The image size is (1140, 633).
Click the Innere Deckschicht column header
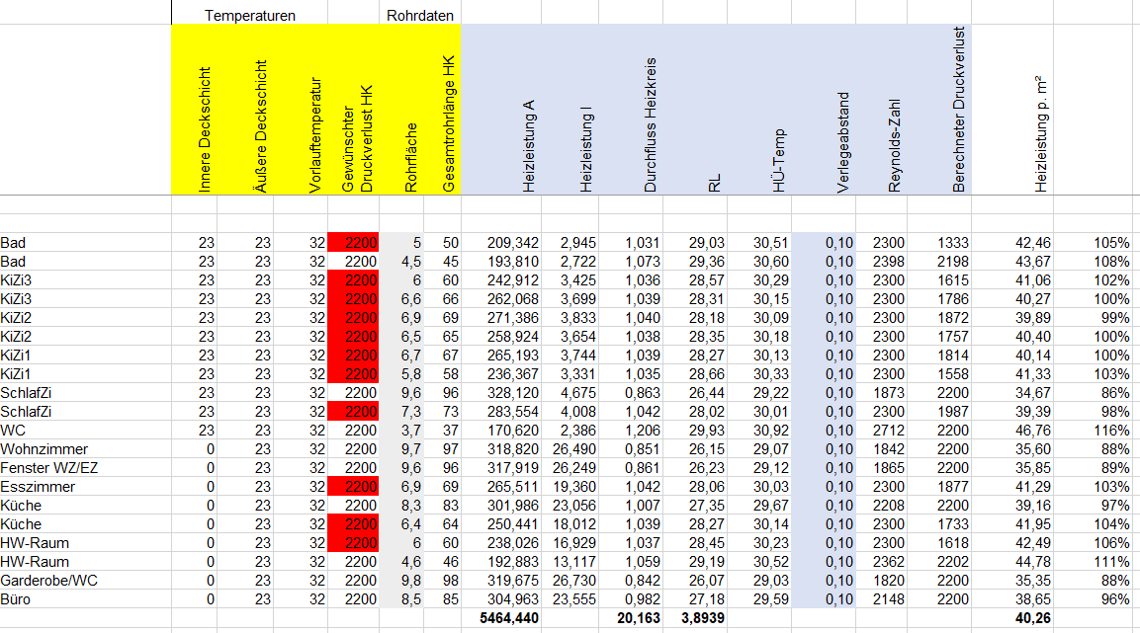point(205,130)
